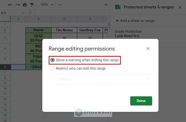Select column B header
Viewport: 186px width, 122px height.
click(38, 19)
